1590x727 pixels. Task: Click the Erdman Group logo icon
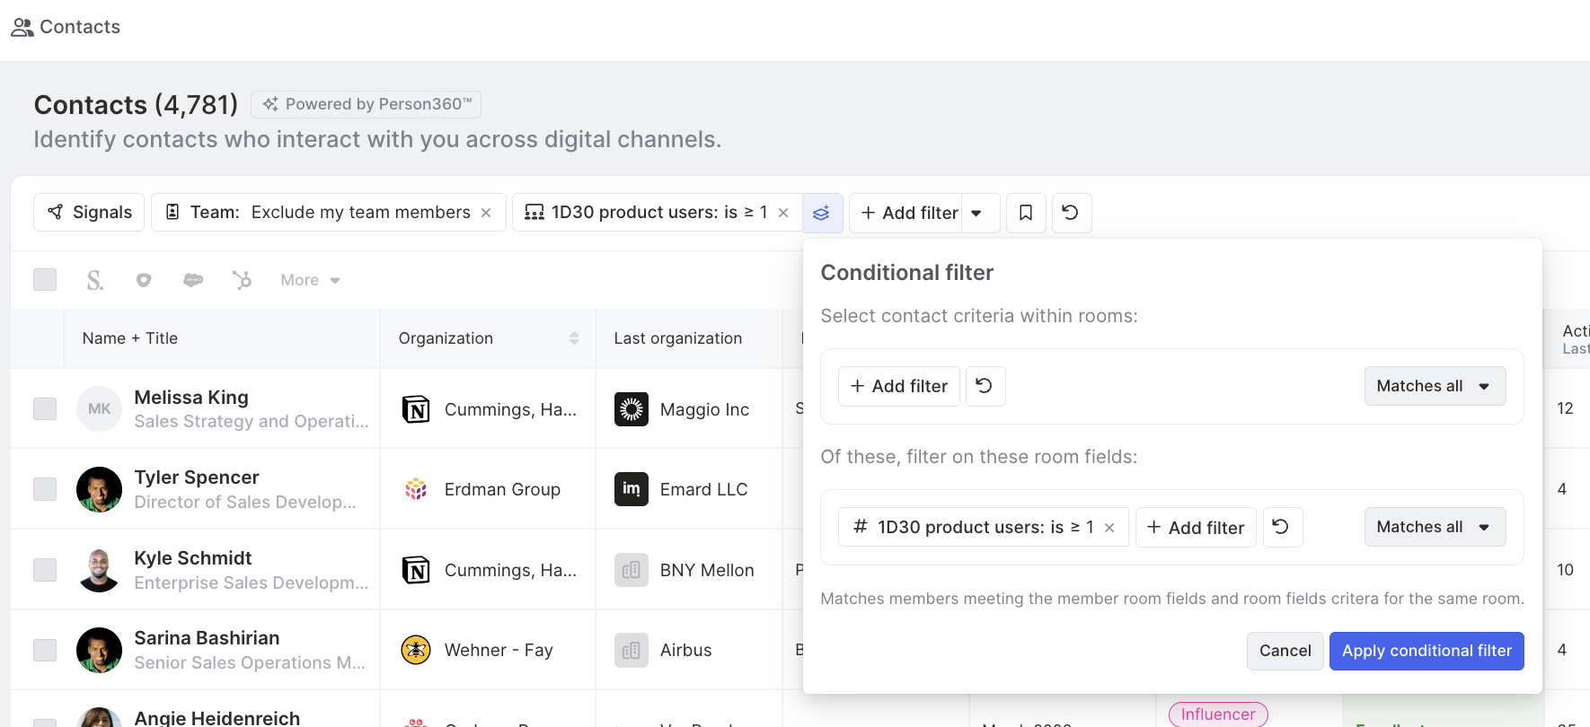click(416, 489)
